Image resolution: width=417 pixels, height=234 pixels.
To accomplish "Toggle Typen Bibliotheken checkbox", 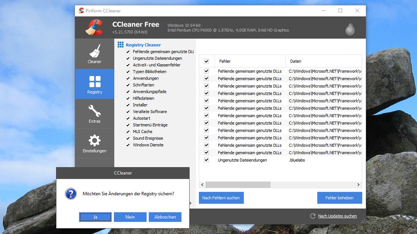I will (x=128, y=71).
